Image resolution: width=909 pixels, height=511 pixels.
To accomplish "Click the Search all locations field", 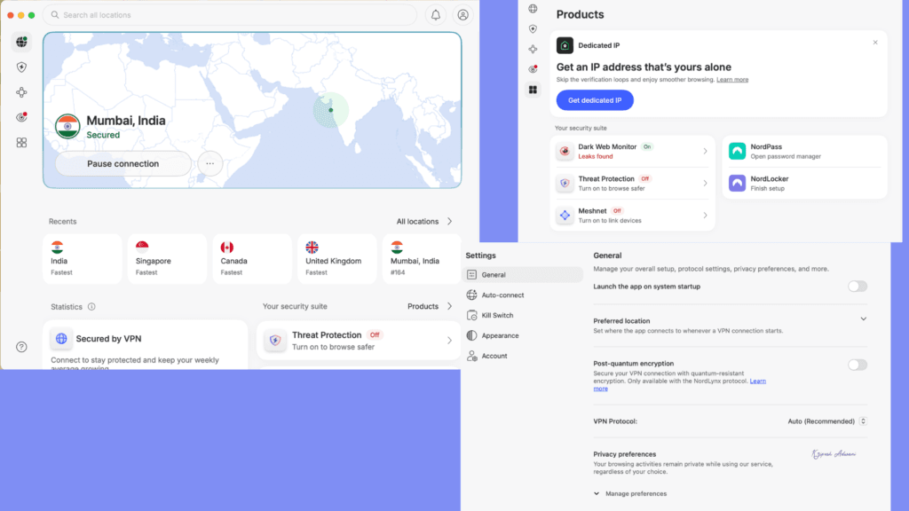I will 230,15.
